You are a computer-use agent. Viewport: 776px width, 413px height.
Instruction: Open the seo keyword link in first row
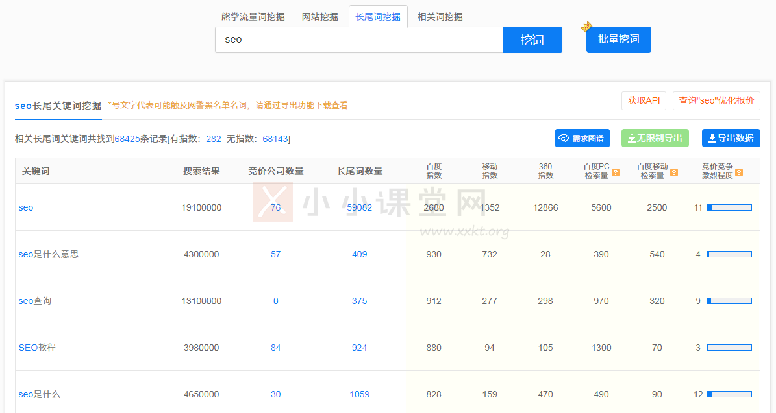[26, 207]
